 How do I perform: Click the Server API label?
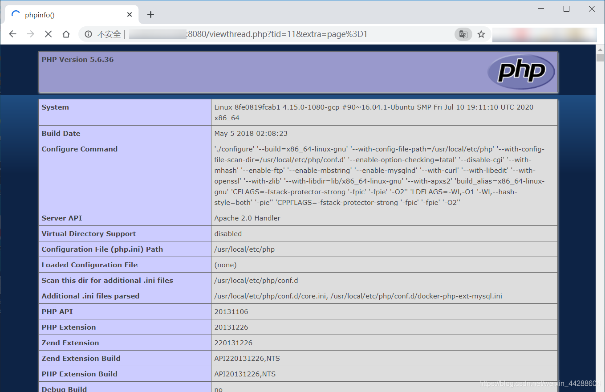pos(62,218)
